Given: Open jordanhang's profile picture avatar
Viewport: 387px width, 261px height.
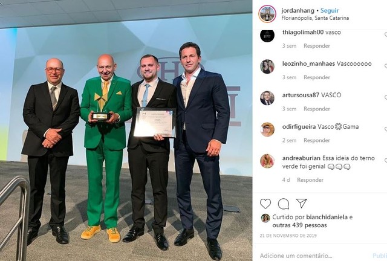Looking at the screenshot, I should [267, 14].
